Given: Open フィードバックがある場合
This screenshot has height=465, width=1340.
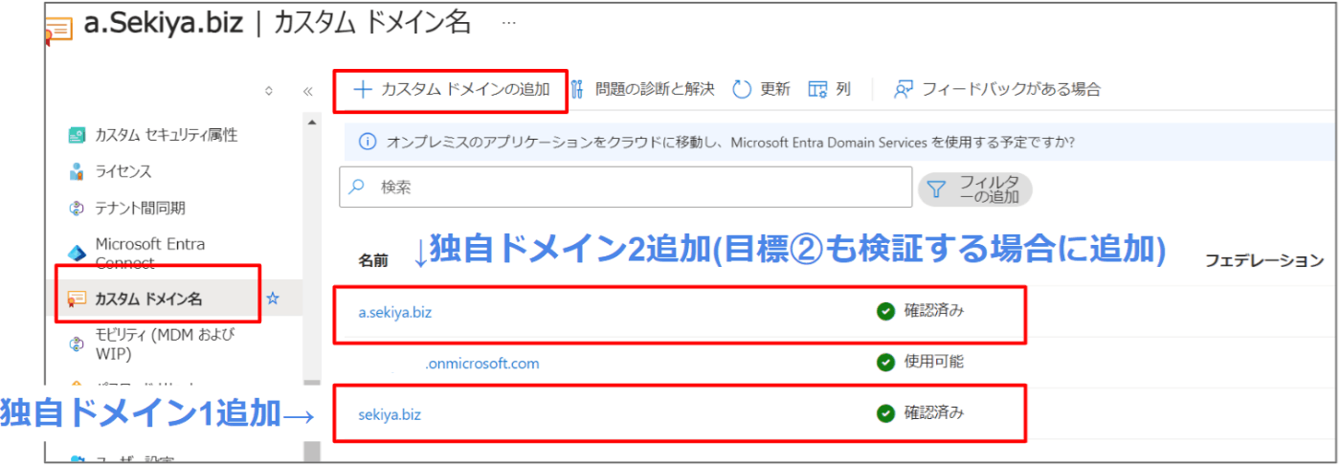Looking at the screenshot, I should click(x=997, y=90).
